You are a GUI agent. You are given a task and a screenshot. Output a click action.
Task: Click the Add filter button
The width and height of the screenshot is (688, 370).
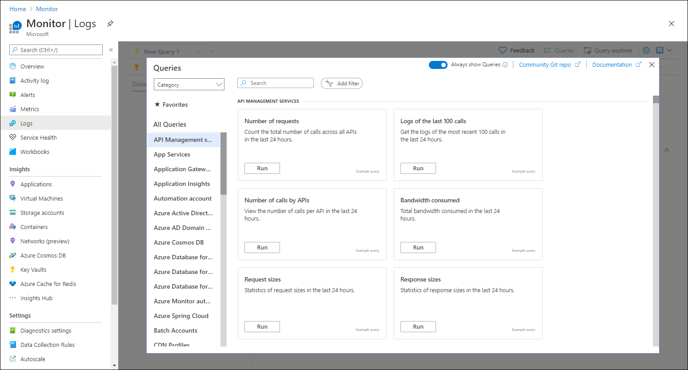tap(342, 84)
